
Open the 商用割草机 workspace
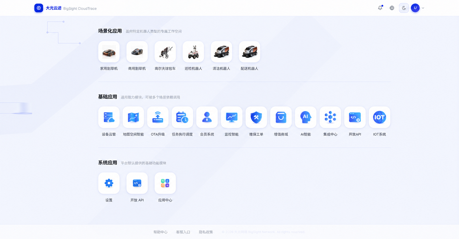137,52
